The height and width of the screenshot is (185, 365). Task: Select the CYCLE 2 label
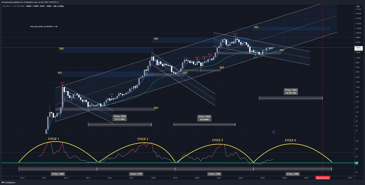tap(143, 139)
